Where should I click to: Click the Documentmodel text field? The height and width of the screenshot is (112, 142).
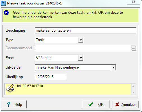click(x=83, y=48)
